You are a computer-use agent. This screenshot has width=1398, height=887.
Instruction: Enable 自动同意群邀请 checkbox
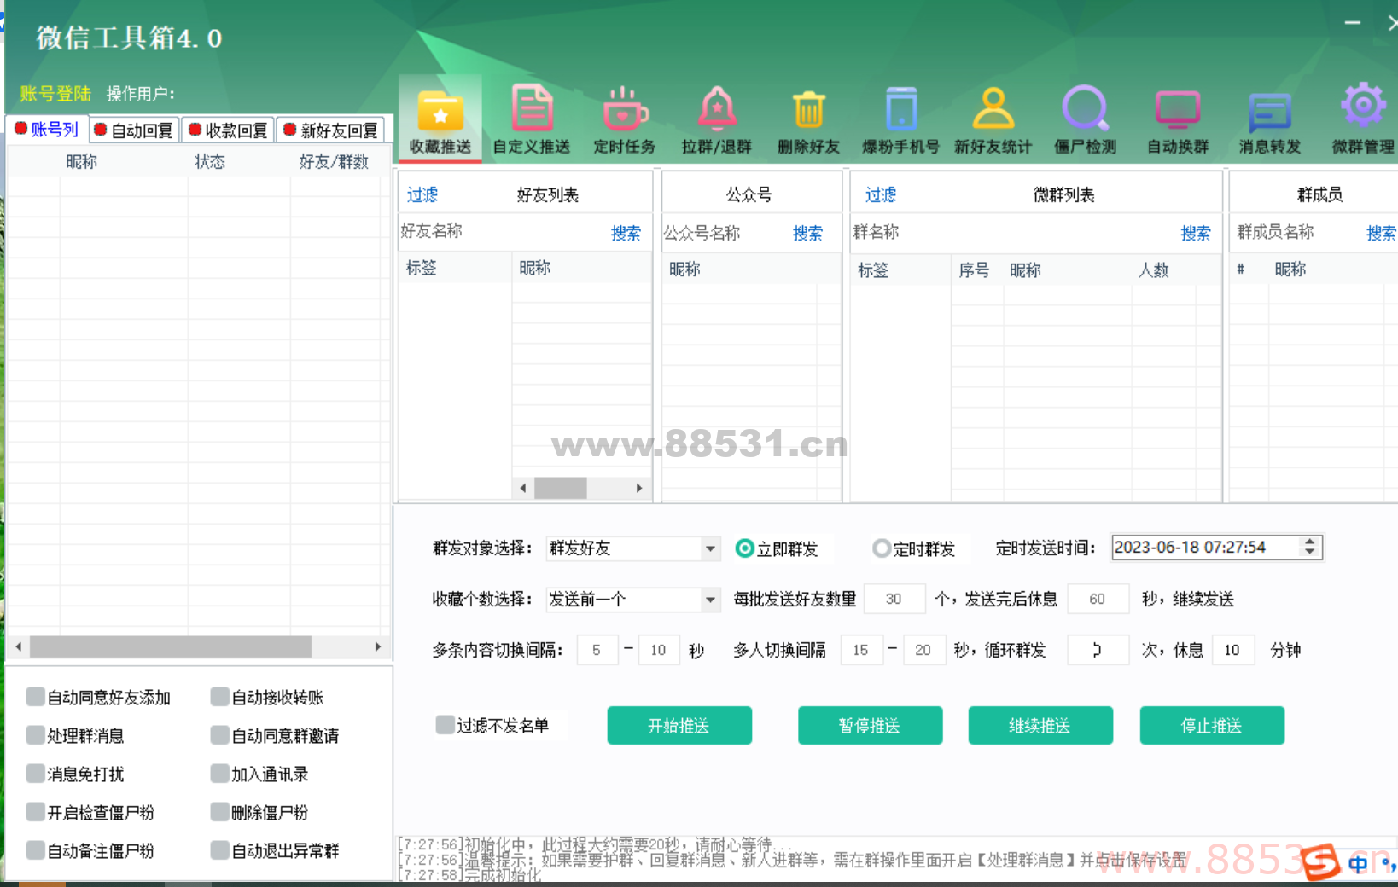[x=220, y=735]
